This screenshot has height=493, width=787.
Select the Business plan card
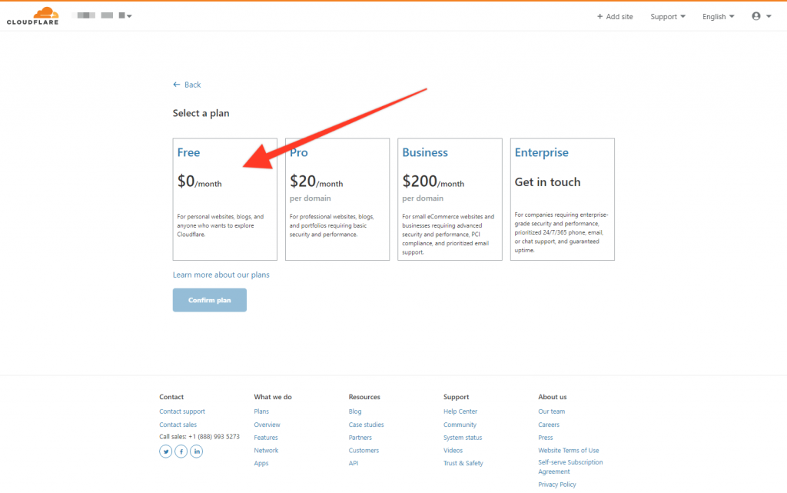point(450,199)
